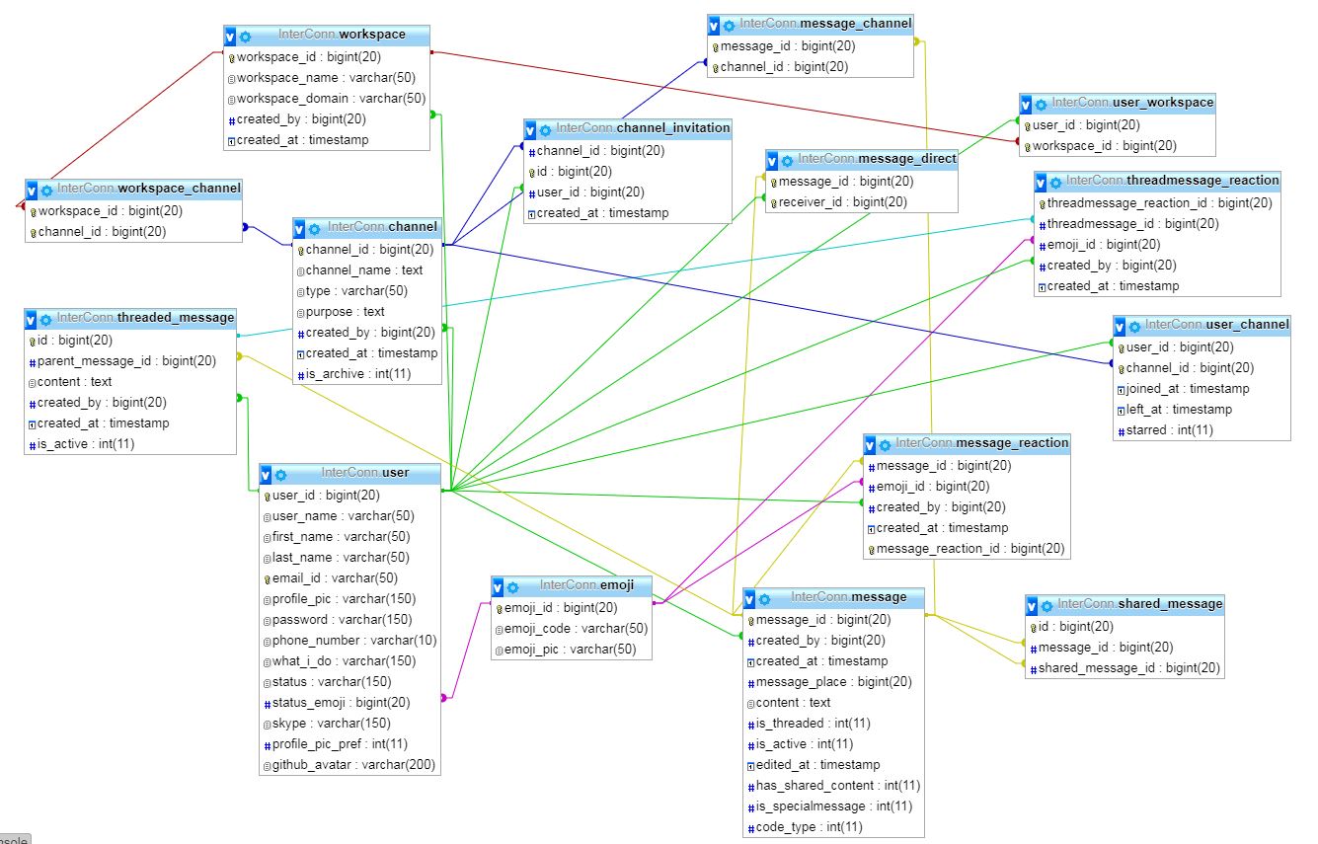Select the code_type : int(11) column
This screenshot has height=844, width=1318.
834,827
